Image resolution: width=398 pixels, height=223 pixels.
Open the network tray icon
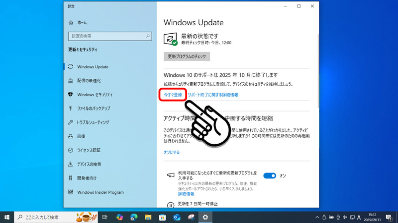pos(352,217)
